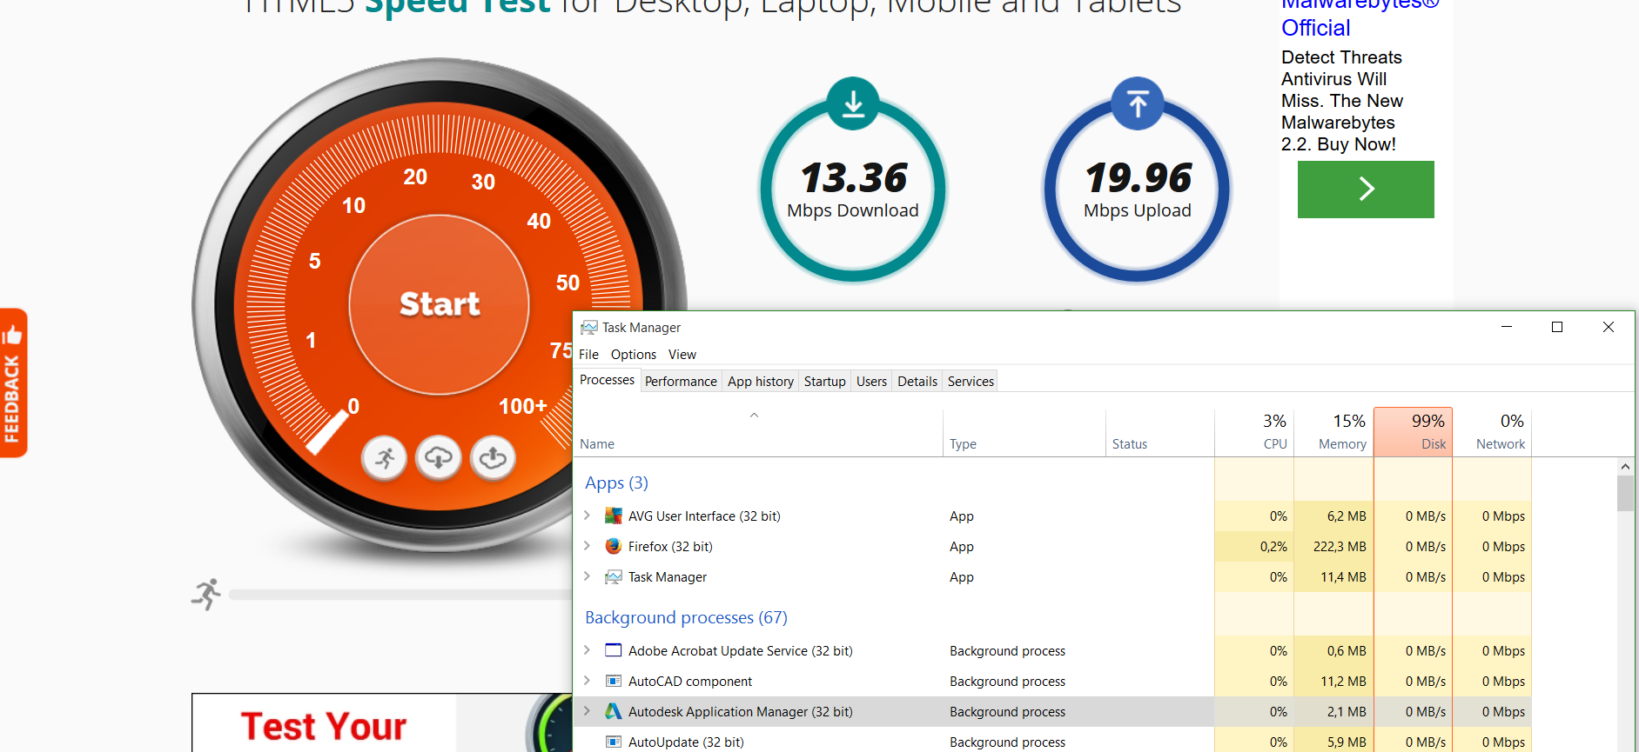
Task: Click the running man icon button under Start
Action: pyautogui.click(x=384, y=457)
